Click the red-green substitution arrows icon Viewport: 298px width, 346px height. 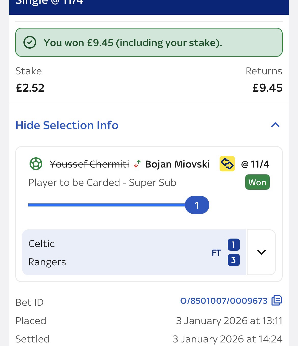(x=137, y=164)
